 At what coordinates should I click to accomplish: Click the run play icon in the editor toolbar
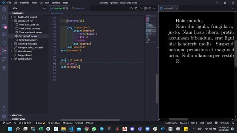131,8
